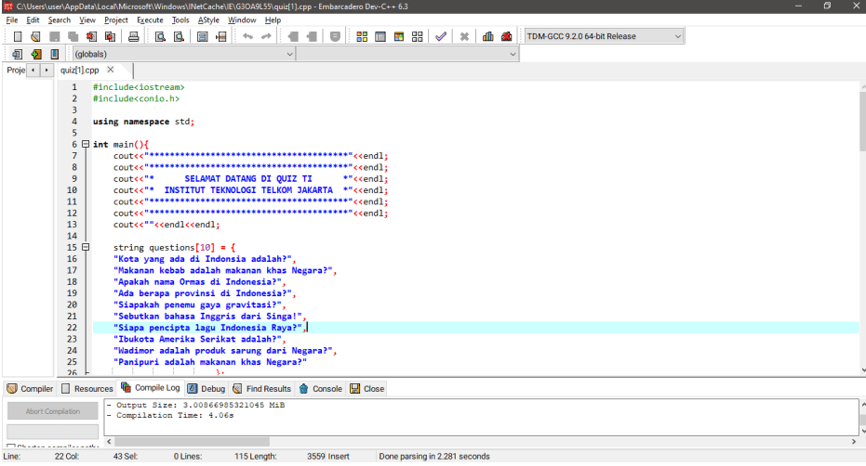Click the Run program icon
The image size is (866, 466).
[x=380, y=36]
